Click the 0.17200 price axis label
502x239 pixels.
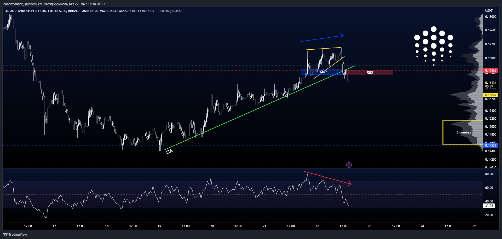tap(491, 44)
